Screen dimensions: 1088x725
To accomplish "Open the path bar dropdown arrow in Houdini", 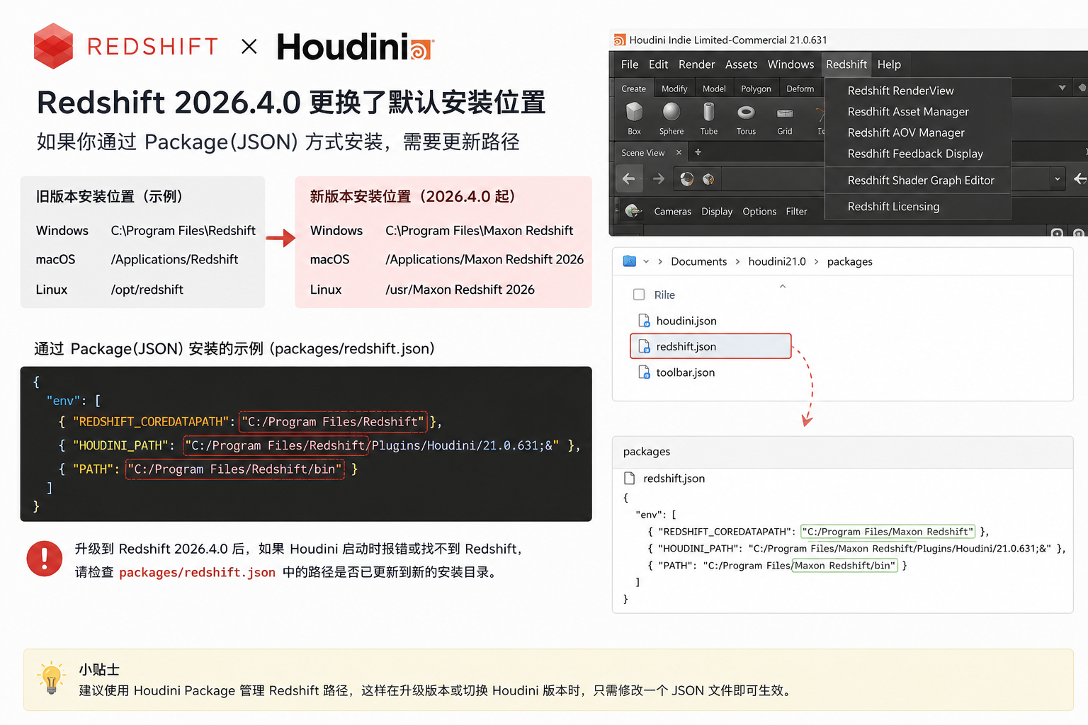I will (1058, 179).
